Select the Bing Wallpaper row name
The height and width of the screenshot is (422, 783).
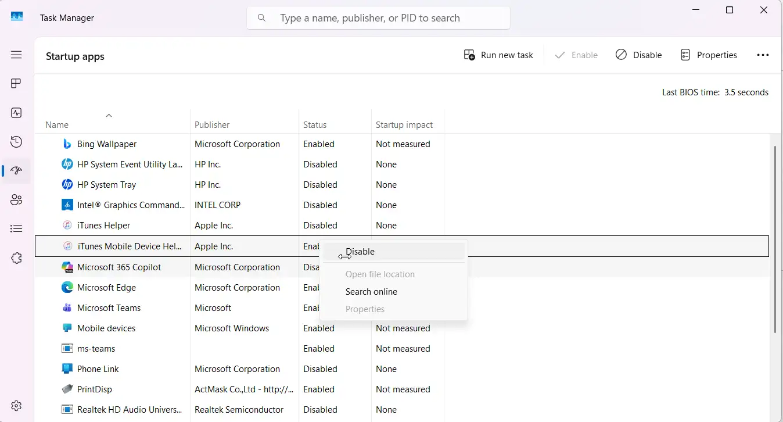pyautogui.click(x=107, y=144)
